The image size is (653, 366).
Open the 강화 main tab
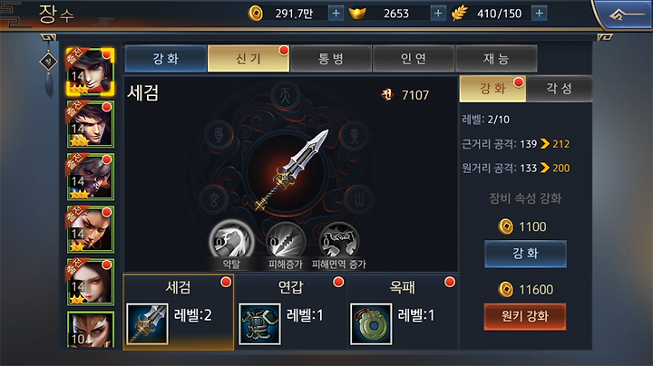point(166,59)
